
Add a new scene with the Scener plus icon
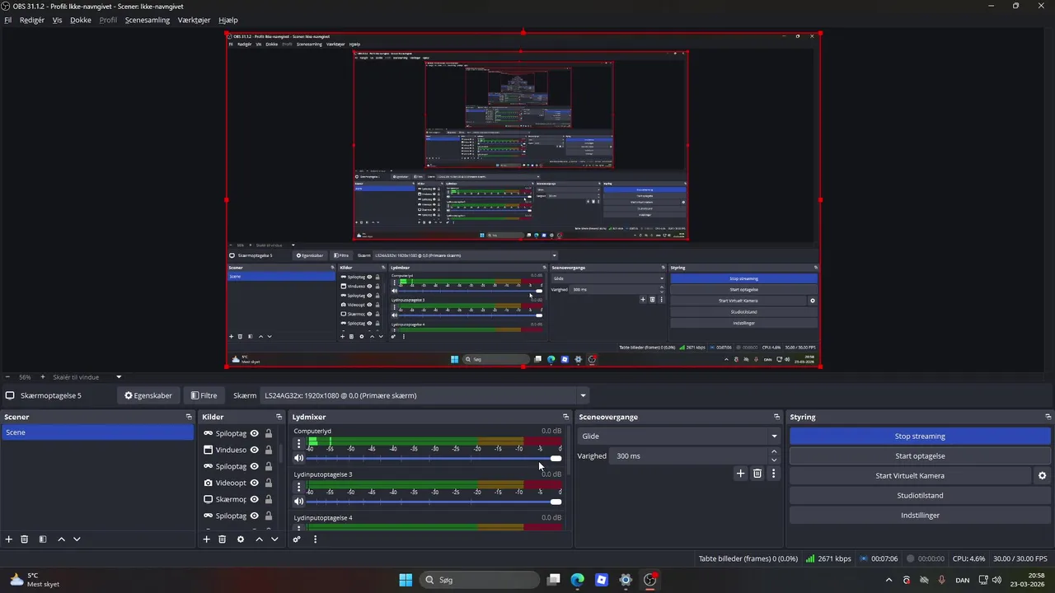coord(9,539)
